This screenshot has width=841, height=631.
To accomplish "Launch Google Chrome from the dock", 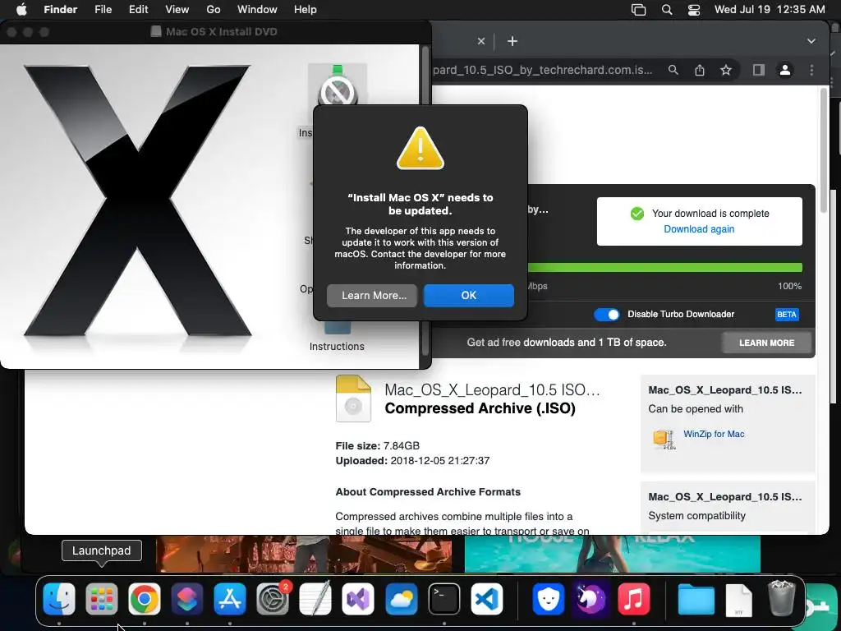I will (145, 599).
